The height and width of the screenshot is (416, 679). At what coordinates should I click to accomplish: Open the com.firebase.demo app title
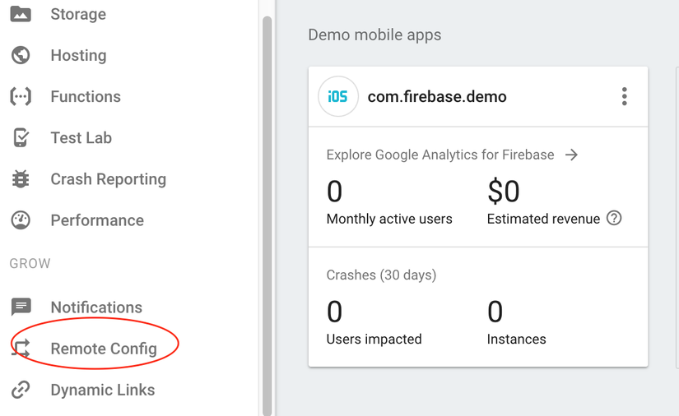click(x=437, y=96)
